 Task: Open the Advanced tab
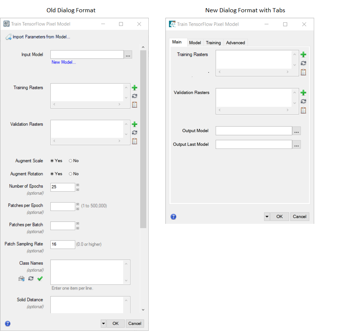pos(235,43)
